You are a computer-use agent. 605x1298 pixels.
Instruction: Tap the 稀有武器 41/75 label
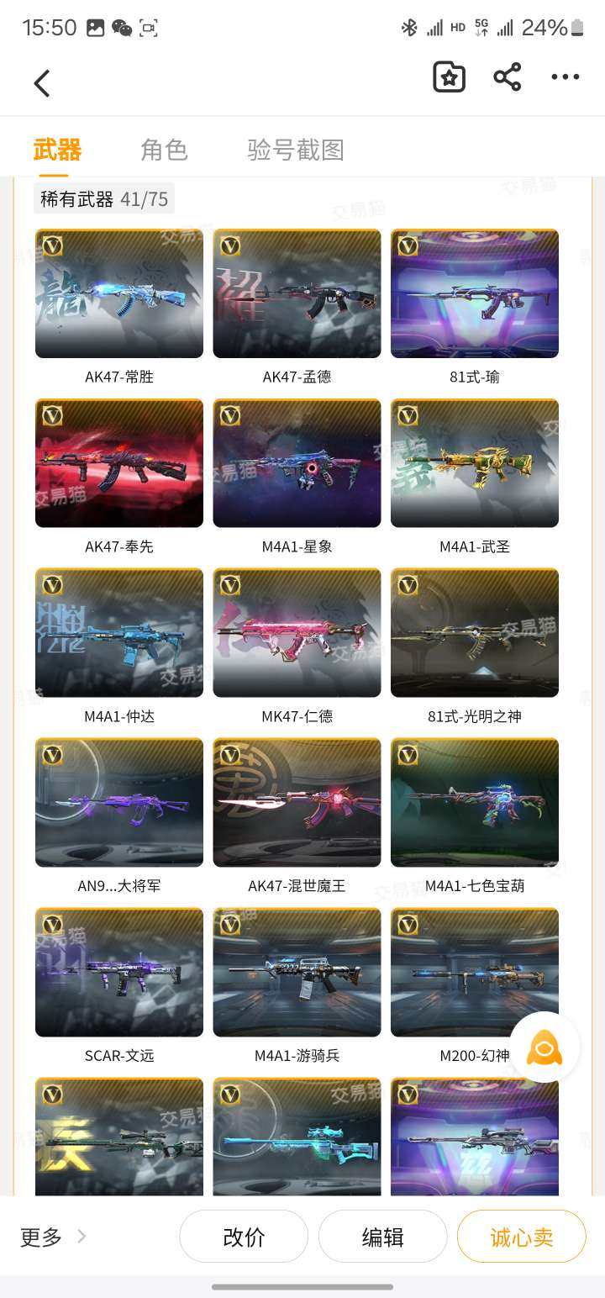point(104,199)
